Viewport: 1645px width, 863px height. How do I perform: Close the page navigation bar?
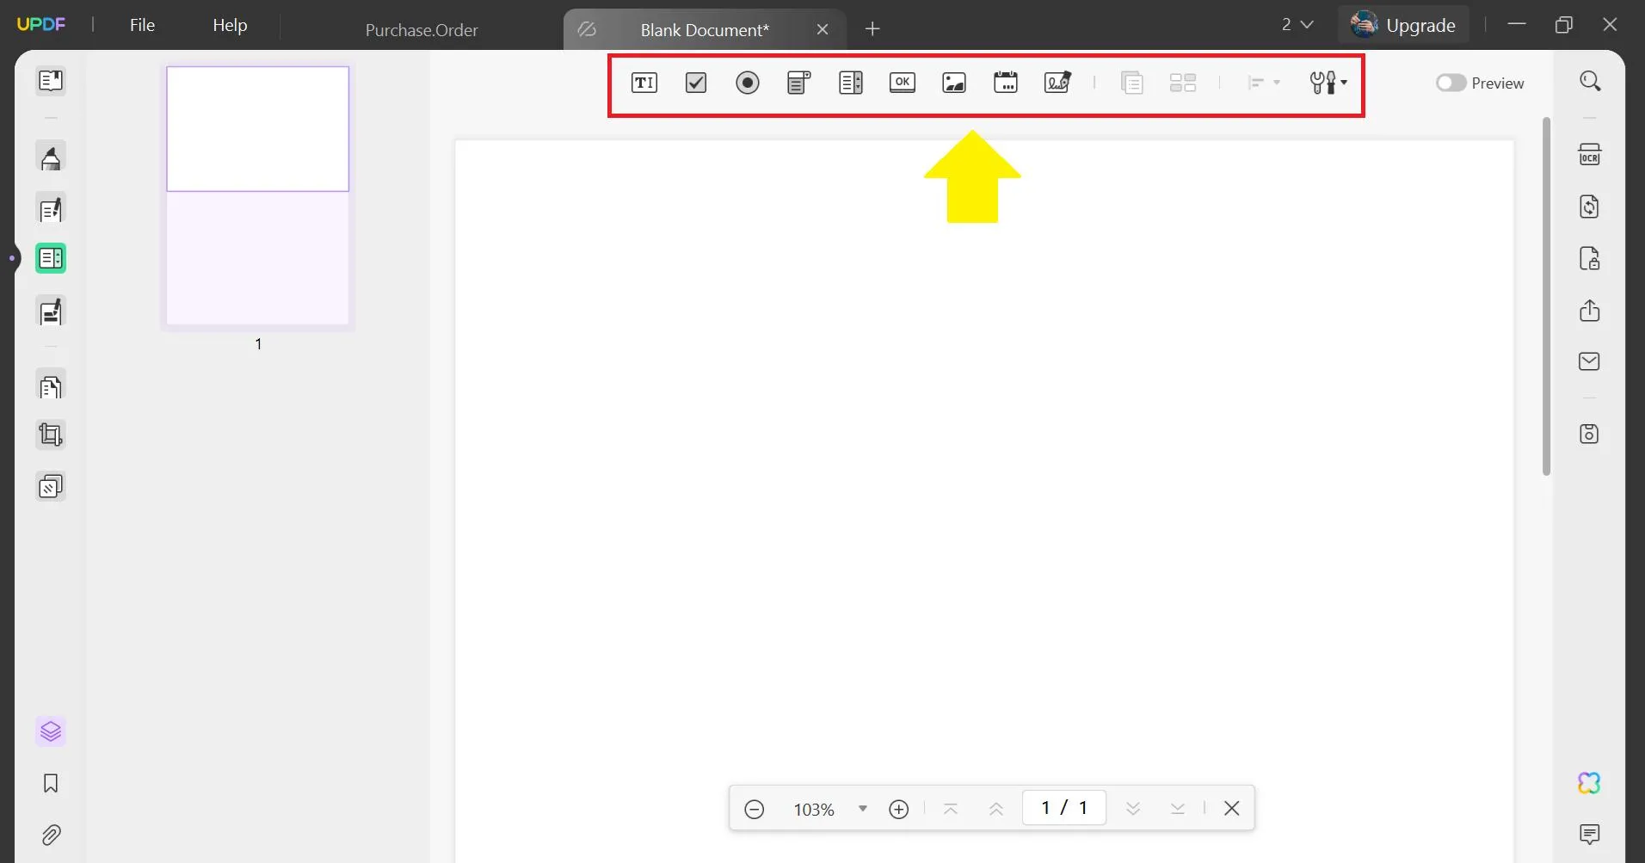(1231, 809)
